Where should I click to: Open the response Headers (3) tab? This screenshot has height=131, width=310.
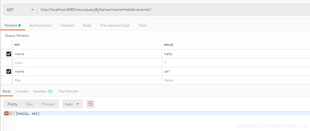click(x=43, y=91)
